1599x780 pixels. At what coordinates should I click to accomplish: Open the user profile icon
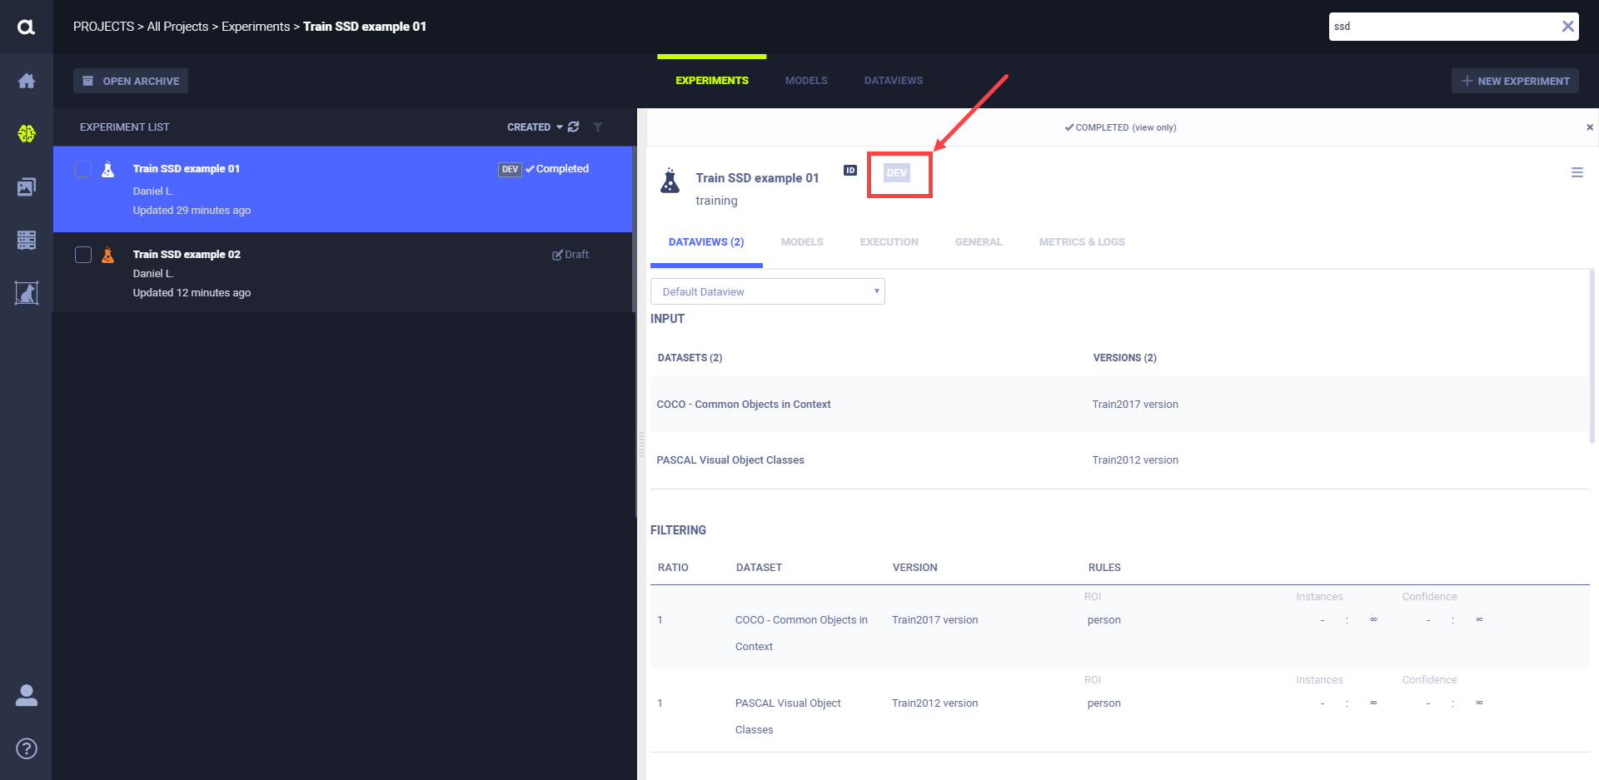click(27, 695)
